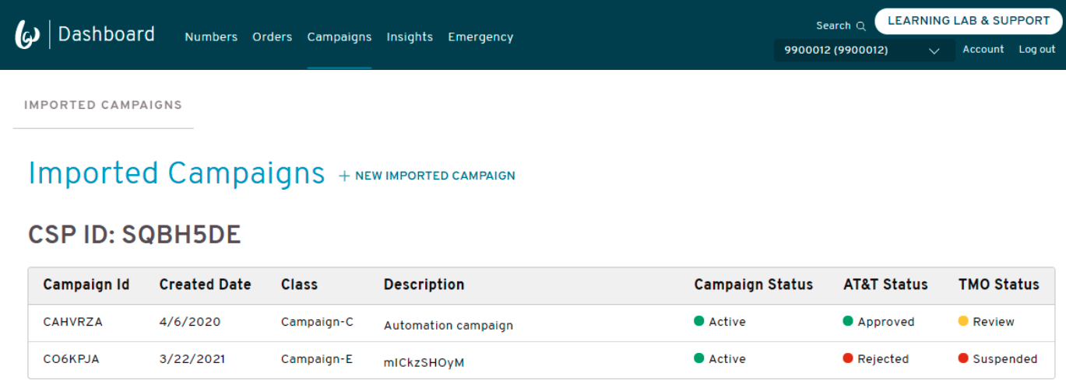This screenshot has width=1066, height=391.
Task: Open the Account link
Action: [x=983, y=49]
